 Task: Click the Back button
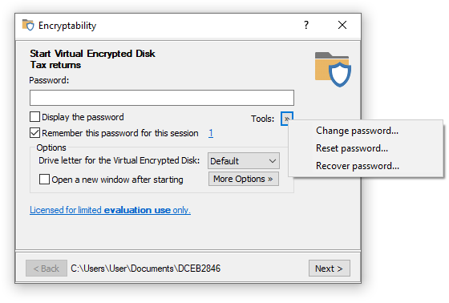[47, 269]
